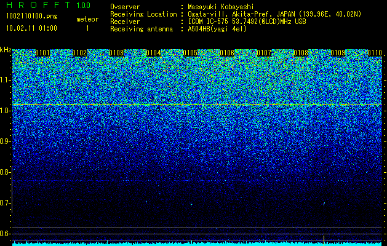The image size is (387, 246).
Task: Click the 0109 time marker
Action: click(338, 53)
